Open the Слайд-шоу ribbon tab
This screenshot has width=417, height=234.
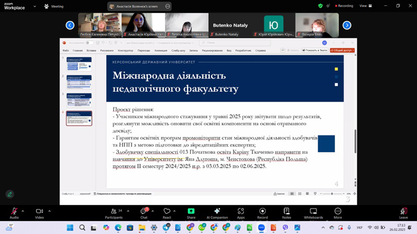178,50
